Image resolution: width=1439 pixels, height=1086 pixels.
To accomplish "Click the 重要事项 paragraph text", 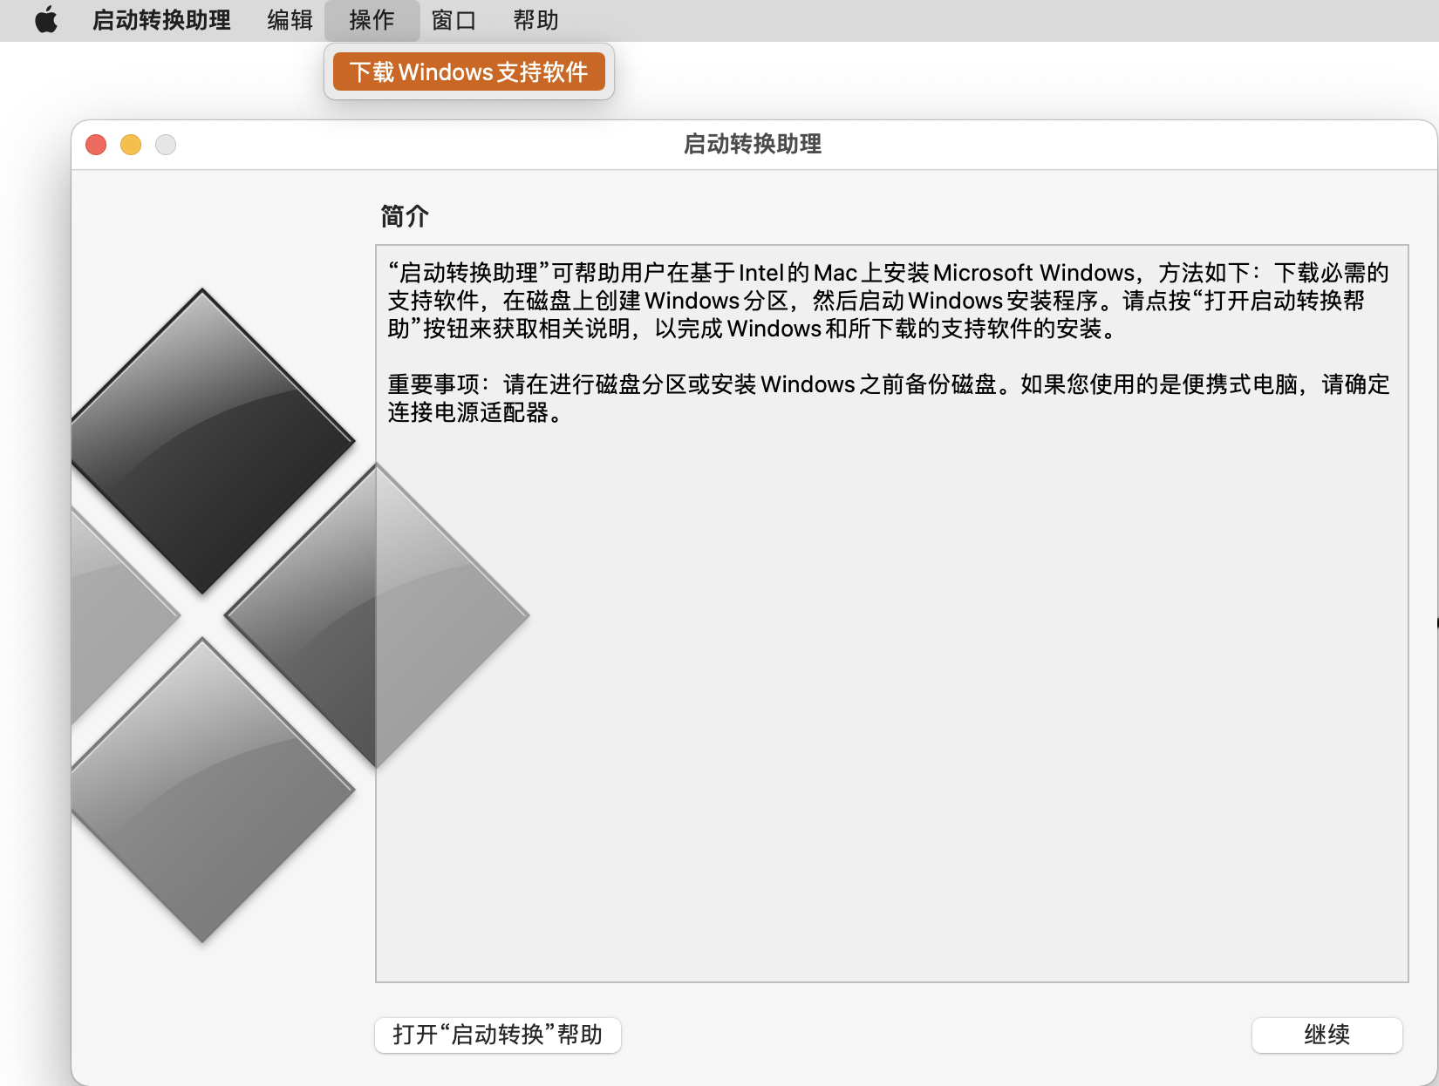I will pyautogui.click(x=889, y=398).
